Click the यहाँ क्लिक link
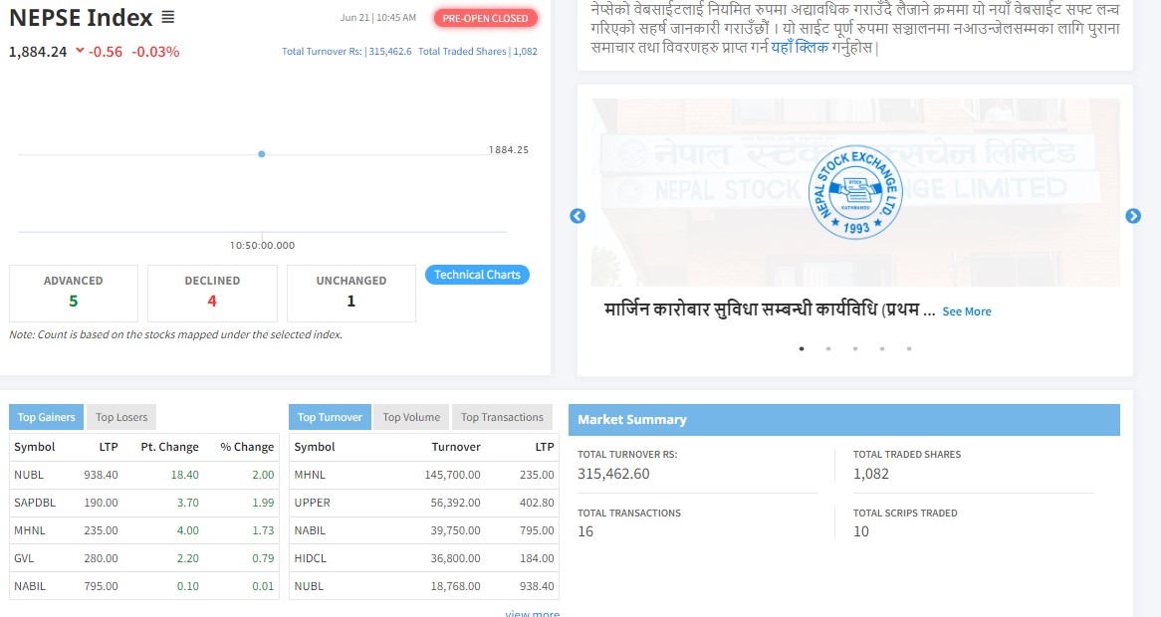This screenshot has height=617, width=1161. (799, 48)
